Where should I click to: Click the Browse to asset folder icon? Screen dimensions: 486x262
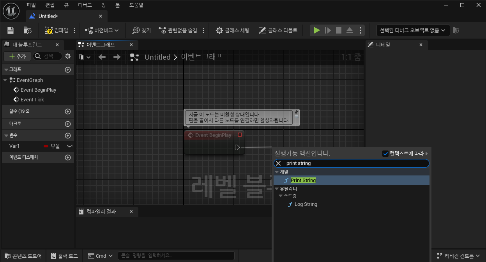point(28,30)
